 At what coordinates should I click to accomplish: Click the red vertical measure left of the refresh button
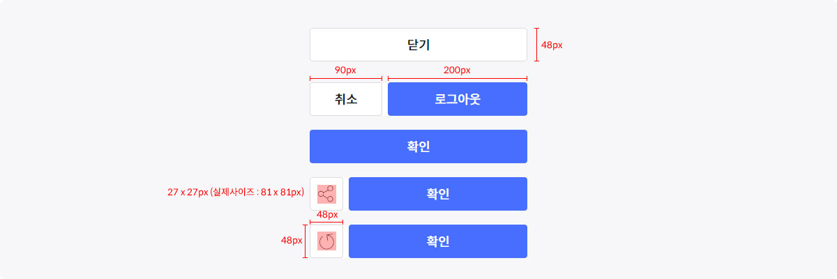305,241
